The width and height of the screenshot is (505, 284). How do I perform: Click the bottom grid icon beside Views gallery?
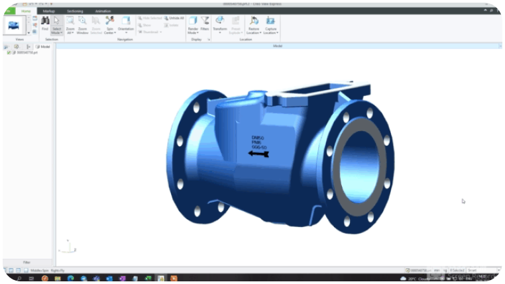34,32
